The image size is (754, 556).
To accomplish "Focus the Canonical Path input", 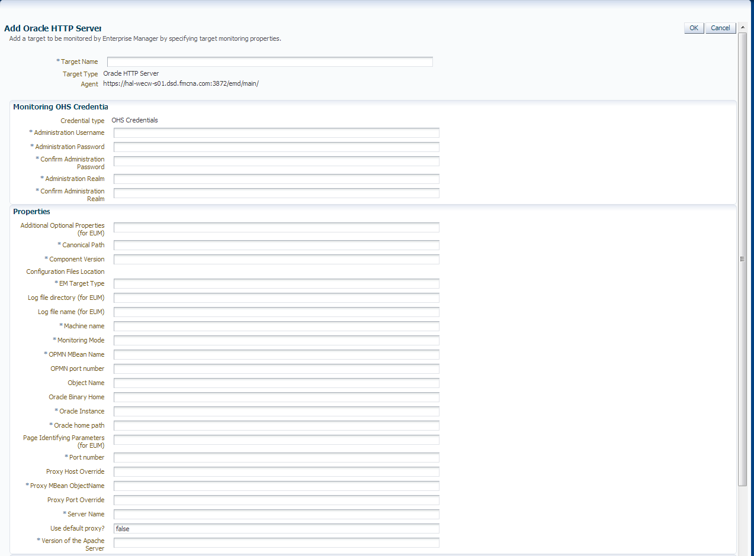I will [x=277, y=245].
